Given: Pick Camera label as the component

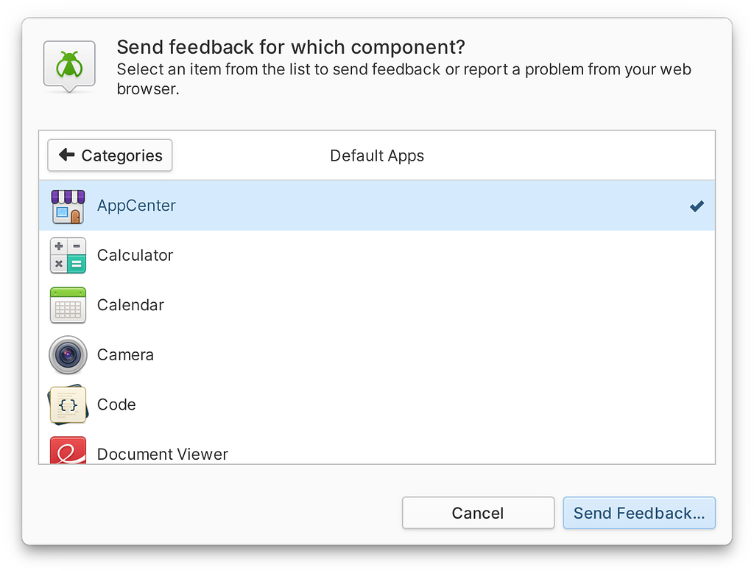Looking at the screenshot, I should coord(125,355).
